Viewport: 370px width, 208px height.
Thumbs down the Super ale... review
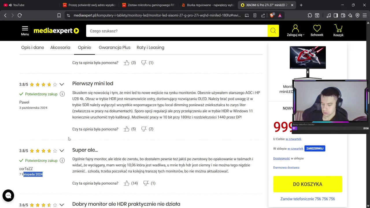[x=146, y=183]
